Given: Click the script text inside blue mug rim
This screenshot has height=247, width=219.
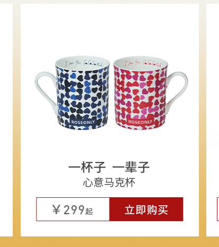Looking at the screenshot, I should tap(84, 63).
